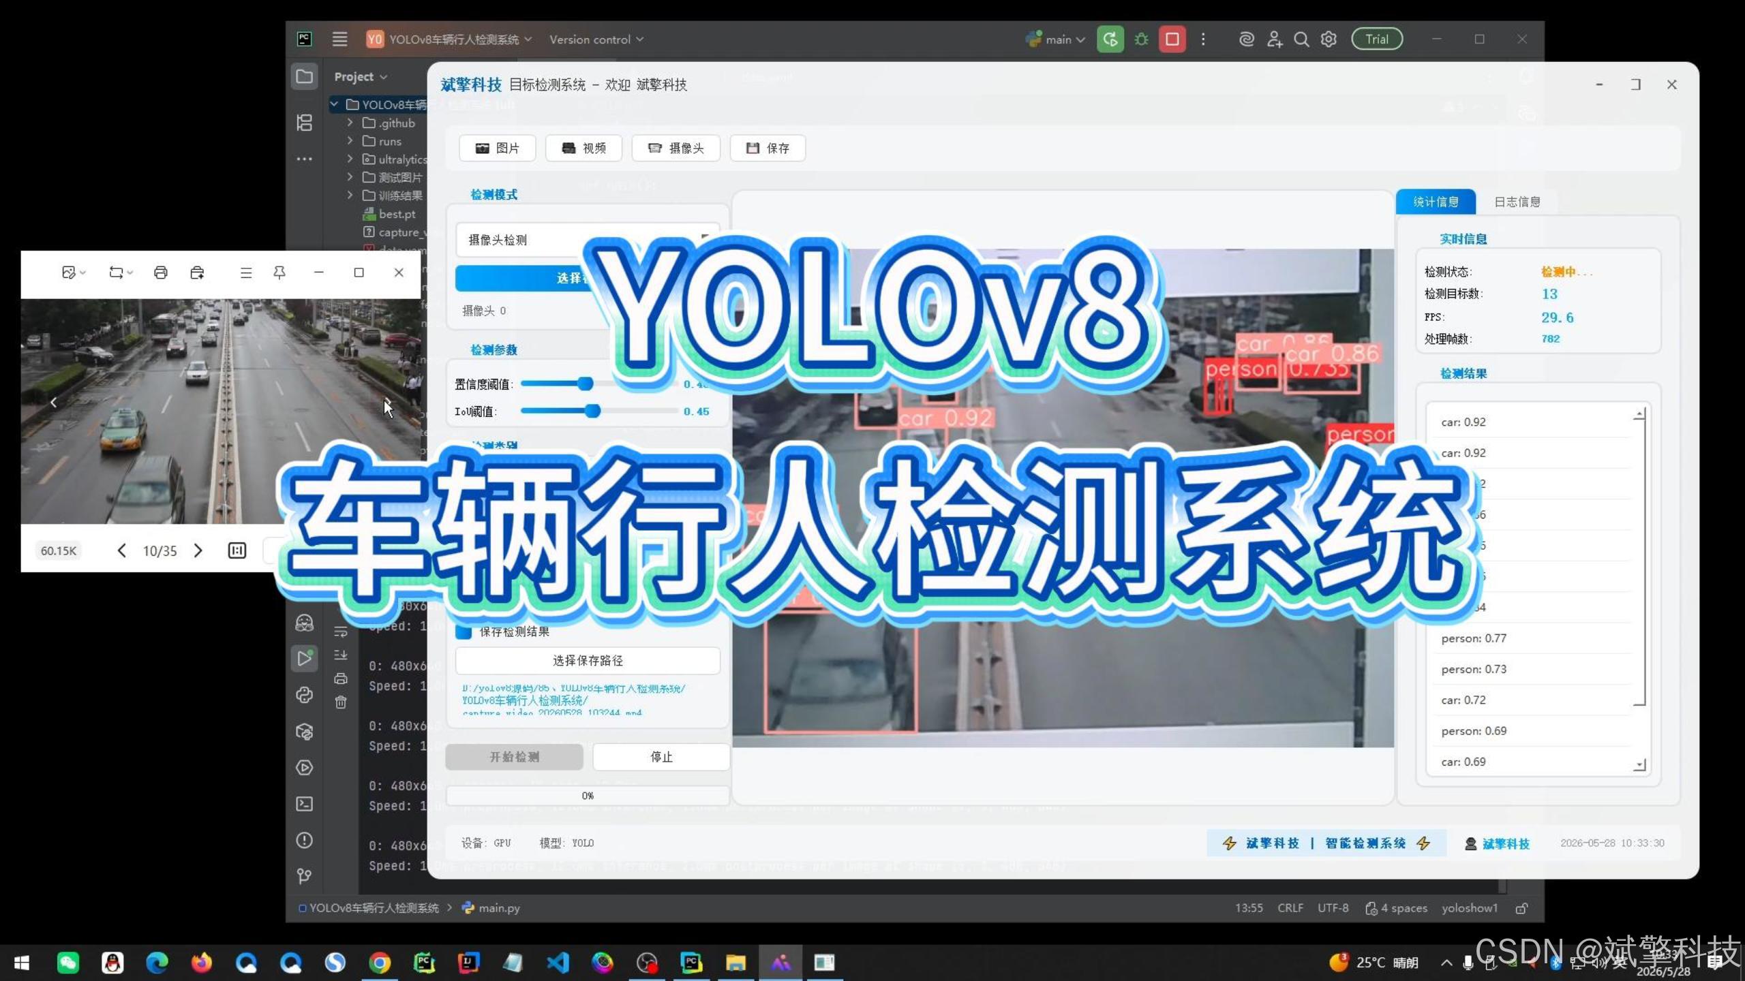Click the 保存 save button
The image size is (1745, 981).
click(x=768, y=148)
